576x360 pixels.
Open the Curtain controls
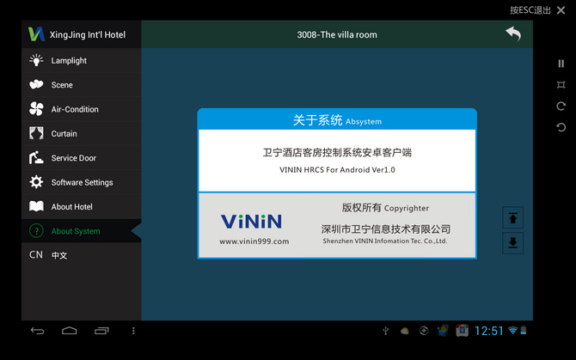coord(81,133)
